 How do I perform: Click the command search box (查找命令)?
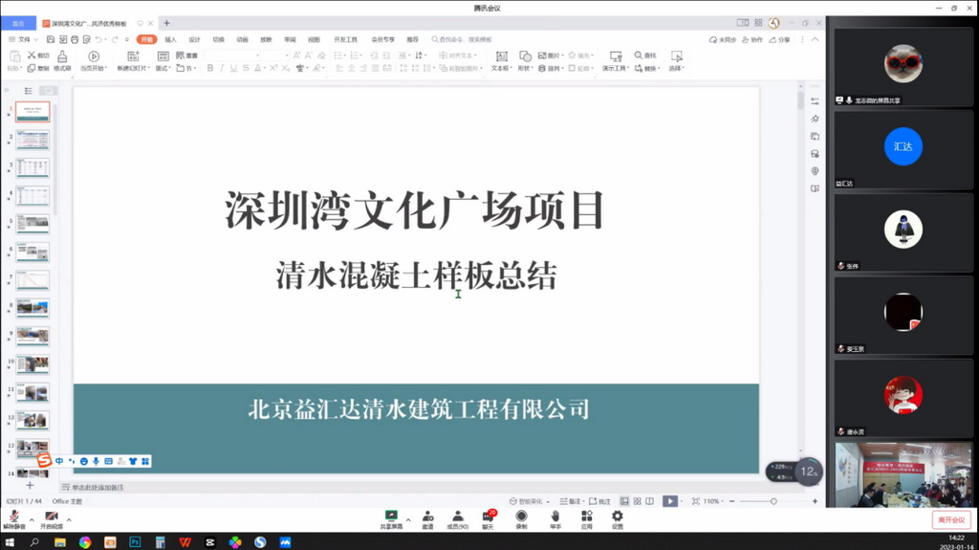(x=462, y=39)
